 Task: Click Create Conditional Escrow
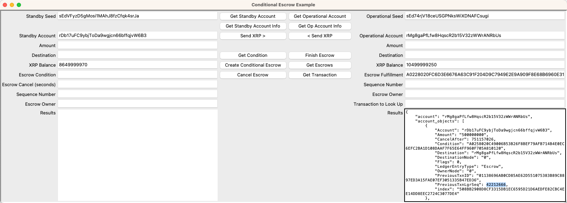tap(253, 65)
